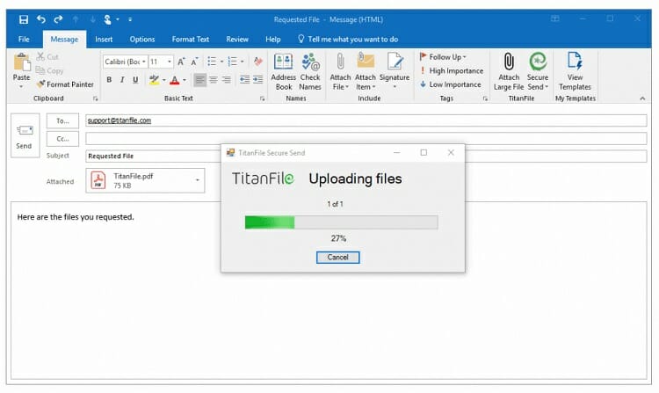
Task: Expand the Follow Up flag menu
Action: click(443, 57)
